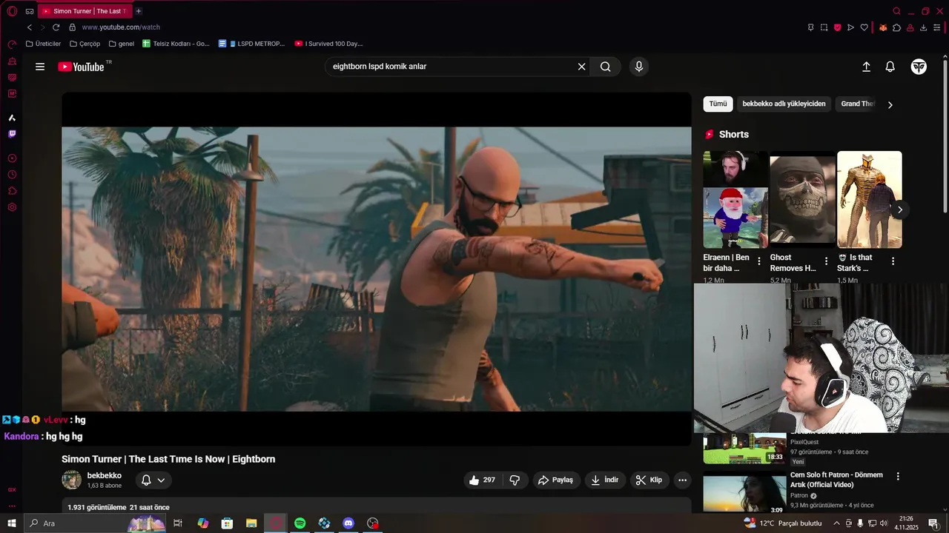Viewport: 949px width, 533px height.
Task: Clear the search box with the X
Action: tap(581, 67)
